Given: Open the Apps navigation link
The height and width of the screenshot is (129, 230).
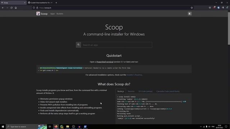Looking at the screenshot, I should pos(52,14).
